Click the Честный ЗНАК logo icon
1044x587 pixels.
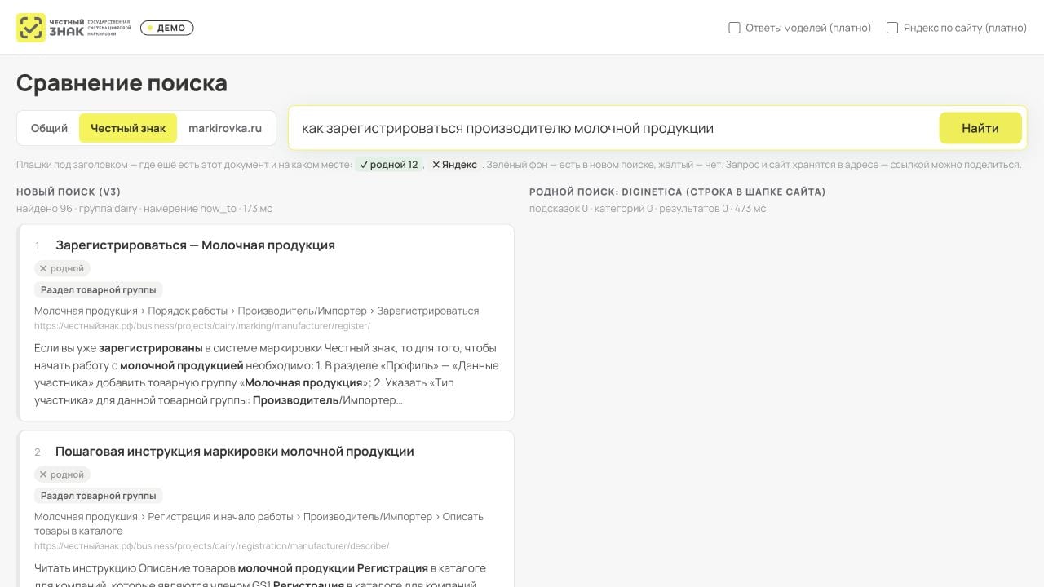coord(31,28)
